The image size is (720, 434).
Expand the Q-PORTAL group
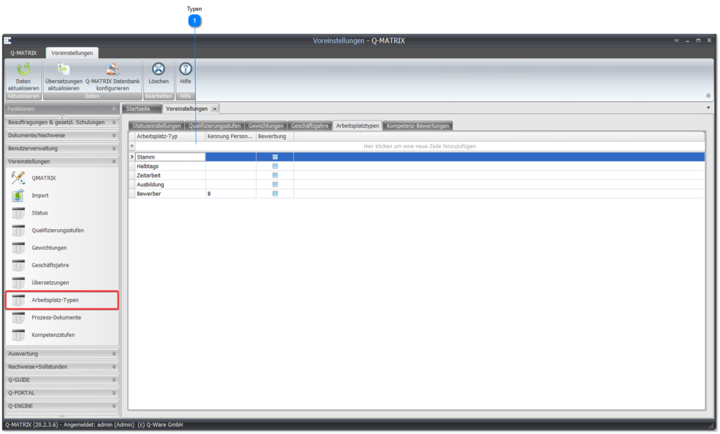(114, 393)
